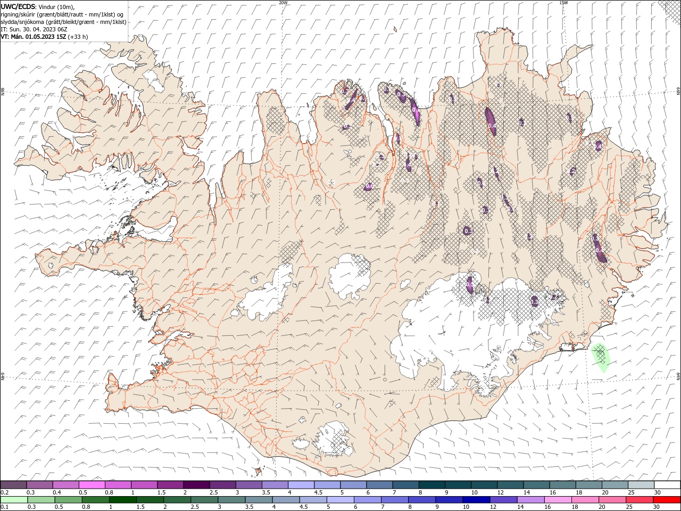Select the upper legend row swatch labeled 18
Viewport: 681px width, 511px height.
[x=588, y=485]
